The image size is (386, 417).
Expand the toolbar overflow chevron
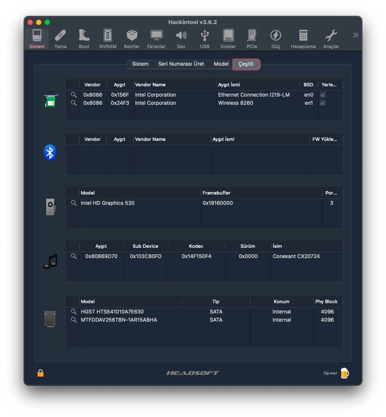pyautogui.click(x=355, y=35)
